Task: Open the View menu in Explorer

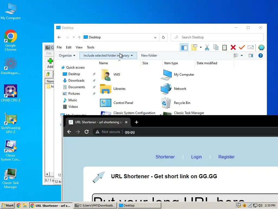Action: pos(79,47)
